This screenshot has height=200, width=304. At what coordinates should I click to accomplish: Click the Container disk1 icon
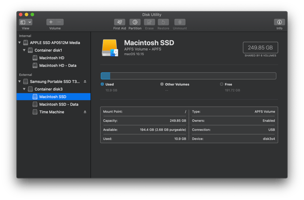[30, 50]
